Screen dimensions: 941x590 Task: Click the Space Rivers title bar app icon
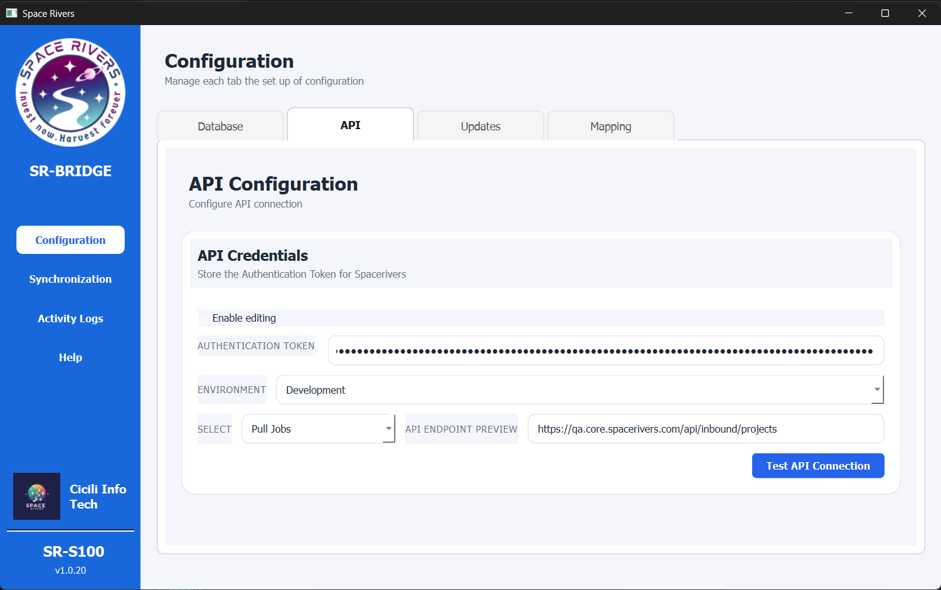pos(11,13)
